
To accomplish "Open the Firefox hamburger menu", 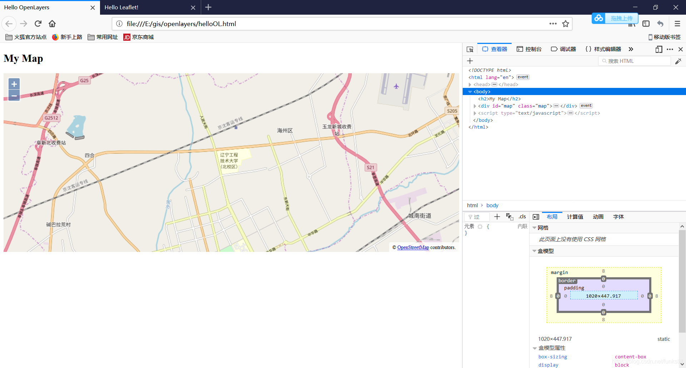I will (677, 24).
